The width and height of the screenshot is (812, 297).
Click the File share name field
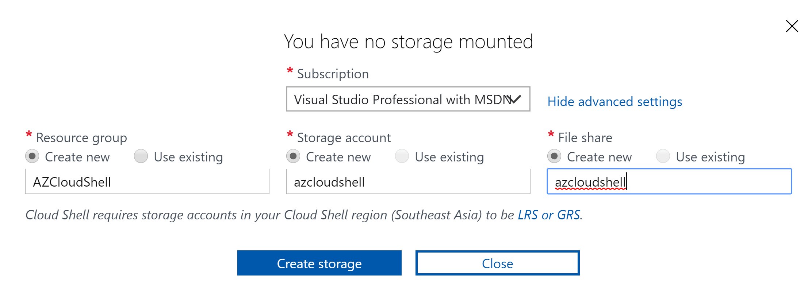pyautogui.click(x=669, y=181)
